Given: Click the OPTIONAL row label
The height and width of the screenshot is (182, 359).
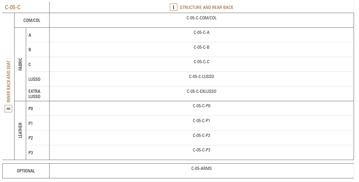Looking at the screenshot, I should click(26, 171).
